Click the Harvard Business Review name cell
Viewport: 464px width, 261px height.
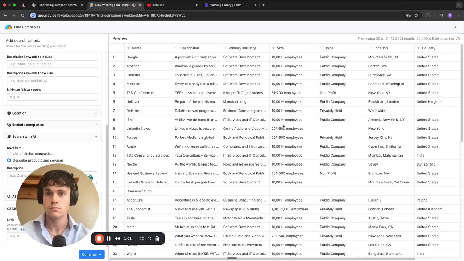click(149, 173)
